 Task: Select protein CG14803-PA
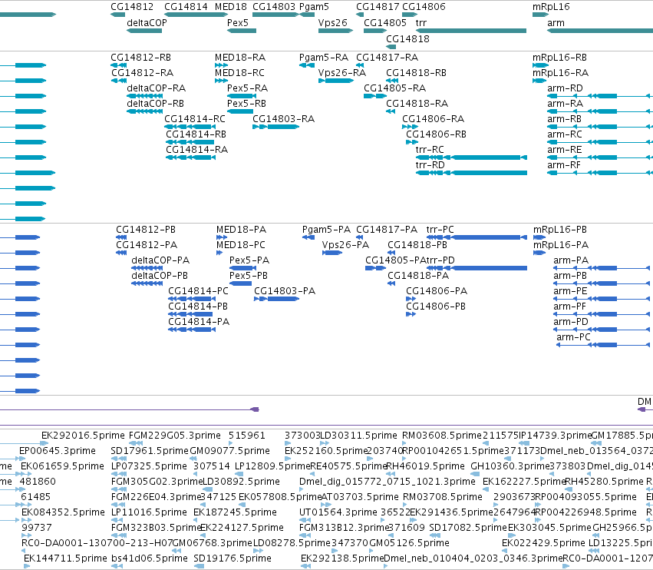point(285,291)
